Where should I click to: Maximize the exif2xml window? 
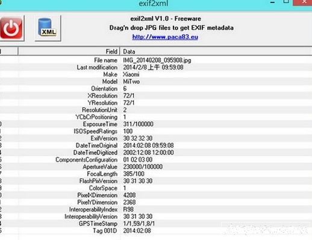coord(286,2)
